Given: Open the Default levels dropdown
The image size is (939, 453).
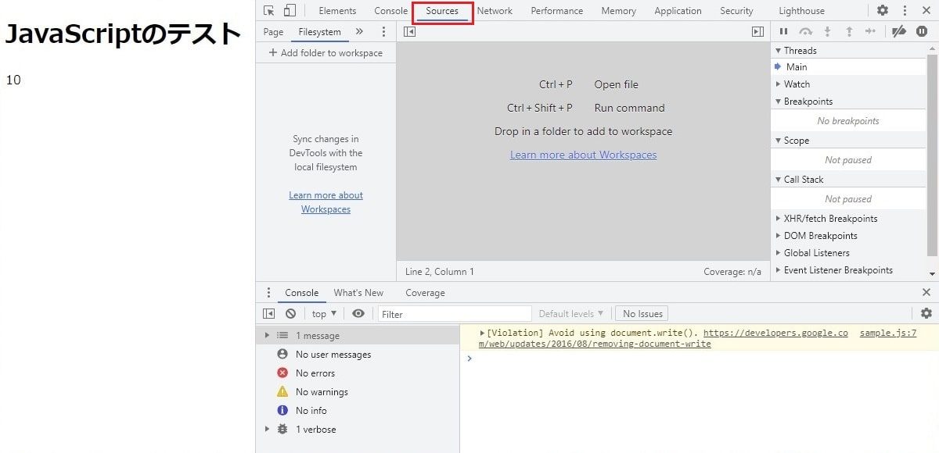Looking at the screenshot, I should (x=570, y=314).
